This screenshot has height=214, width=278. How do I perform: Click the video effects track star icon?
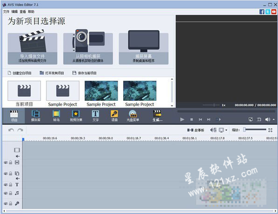pos(17,162)
